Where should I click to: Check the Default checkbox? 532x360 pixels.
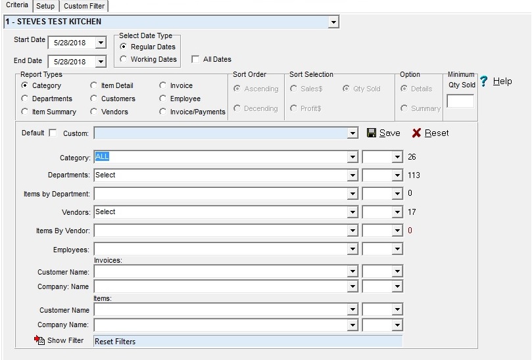click(x=53, y=133)
